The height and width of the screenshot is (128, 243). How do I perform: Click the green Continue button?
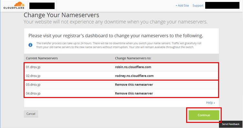click(204, 115)
